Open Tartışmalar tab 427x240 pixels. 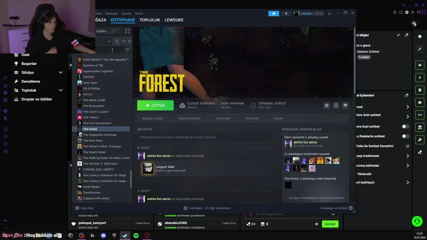pos(223,118)
